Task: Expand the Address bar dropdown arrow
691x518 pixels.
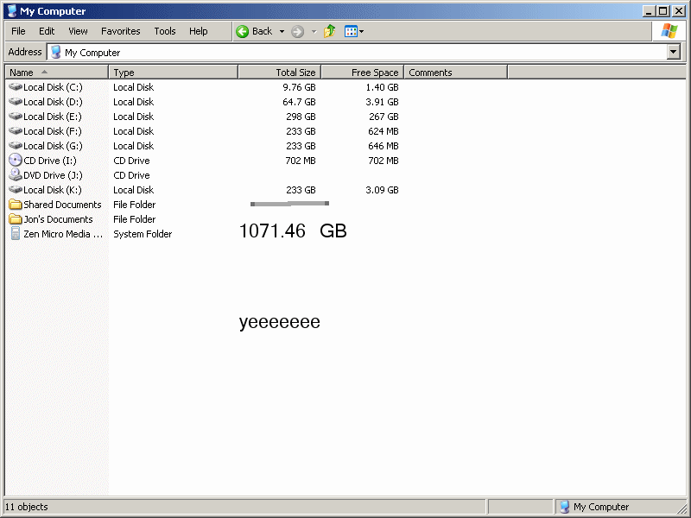Action: pyautogui.click(x=674, y=52)
